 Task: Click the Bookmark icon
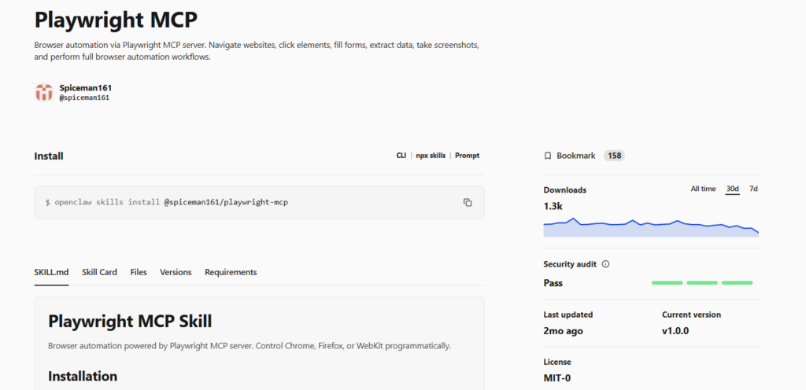click(x=548, y=156)
